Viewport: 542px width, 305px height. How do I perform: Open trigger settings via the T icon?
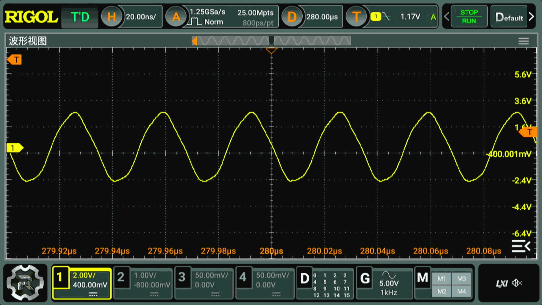pos(356,17)
